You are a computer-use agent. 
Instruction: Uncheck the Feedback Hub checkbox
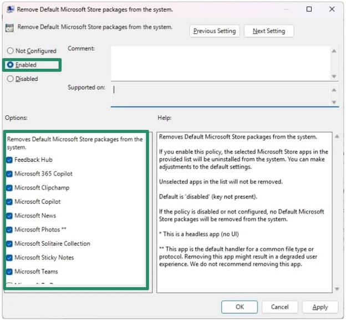click(x=9, y=160)
